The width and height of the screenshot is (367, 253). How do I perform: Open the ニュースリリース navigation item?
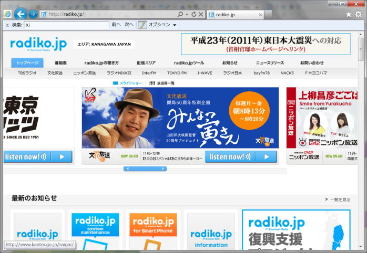(270, 63)
